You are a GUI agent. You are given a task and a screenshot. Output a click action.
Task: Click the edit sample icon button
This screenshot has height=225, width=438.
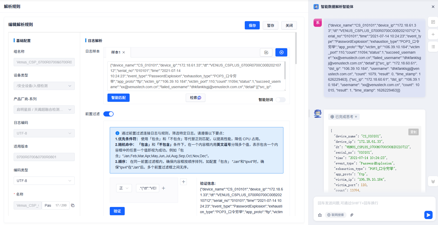coord(266,52)
